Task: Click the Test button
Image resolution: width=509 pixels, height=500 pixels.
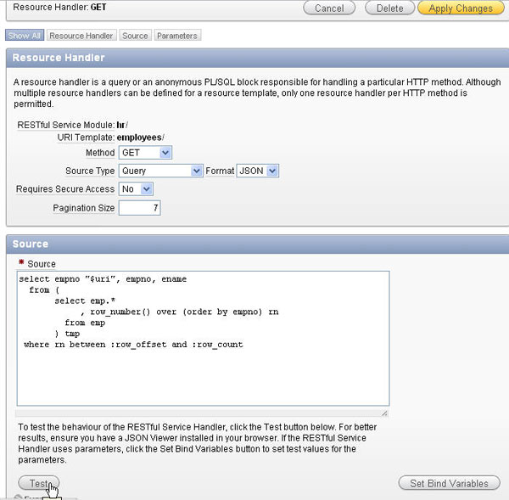Action: 39,483
